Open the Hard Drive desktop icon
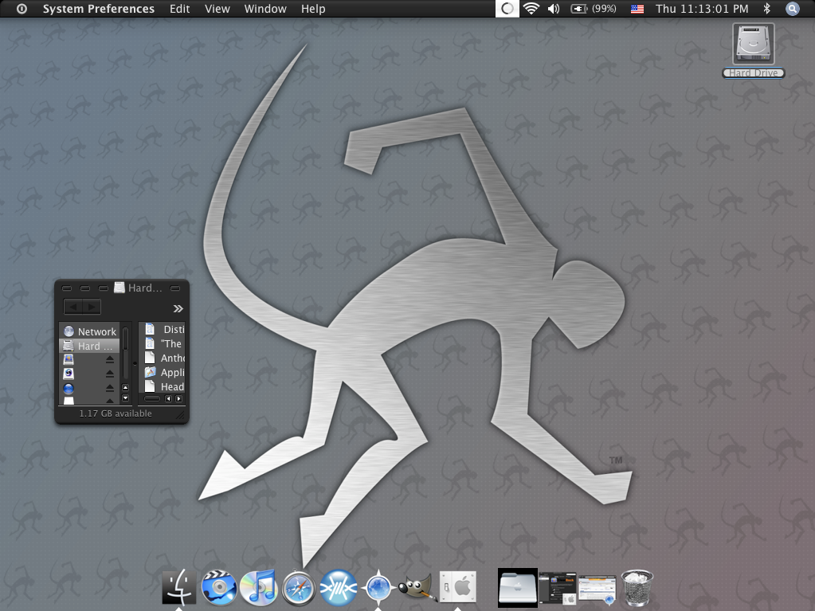 click(753, 50)
